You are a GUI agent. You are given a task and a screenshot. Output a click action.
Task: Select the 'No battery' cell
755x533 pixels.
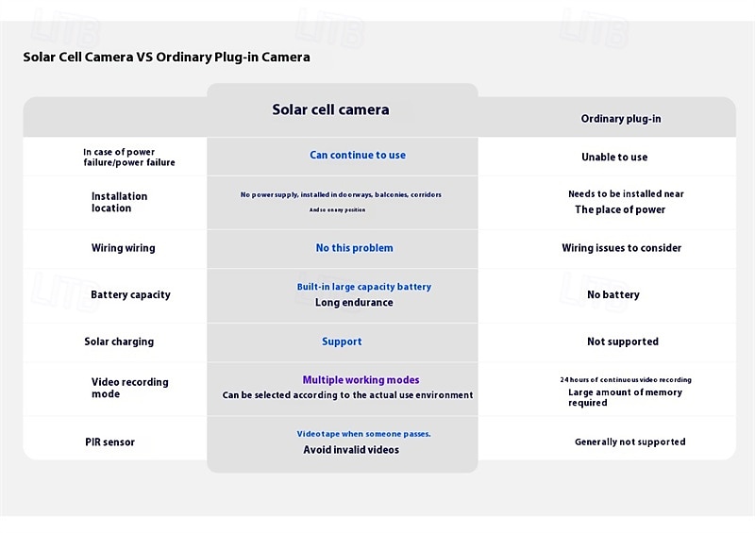click(612, 294)
